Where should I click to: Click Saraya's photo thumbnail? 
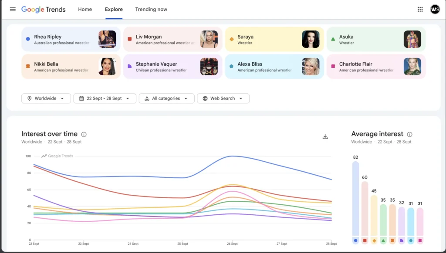311,39
